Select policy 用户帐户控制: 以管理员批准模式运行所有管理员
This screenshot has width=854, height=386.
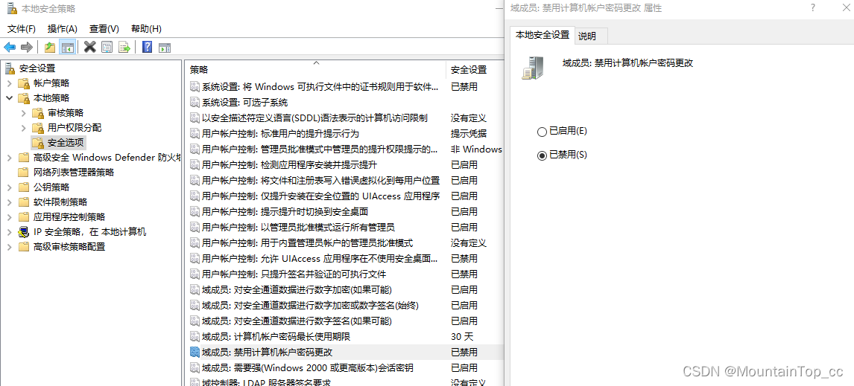click(299, 228)
